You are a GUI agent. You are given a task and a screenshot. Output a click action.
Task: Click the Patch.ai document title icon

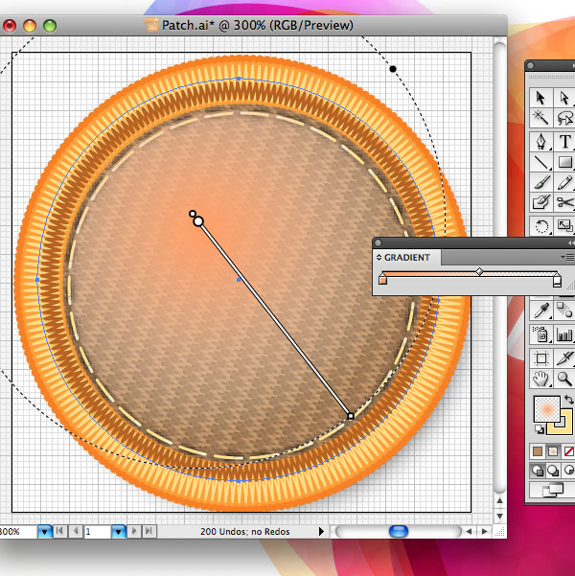[x=151, y=25]
